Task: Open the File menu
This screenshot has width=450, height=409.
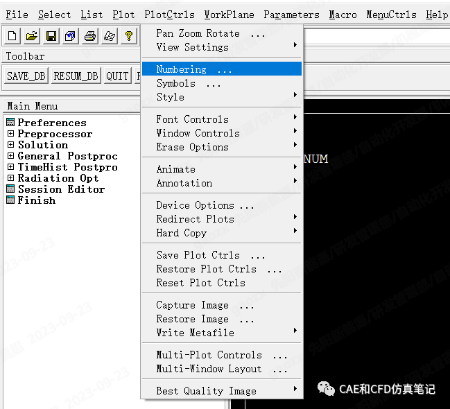Action: tap(17, 15)
